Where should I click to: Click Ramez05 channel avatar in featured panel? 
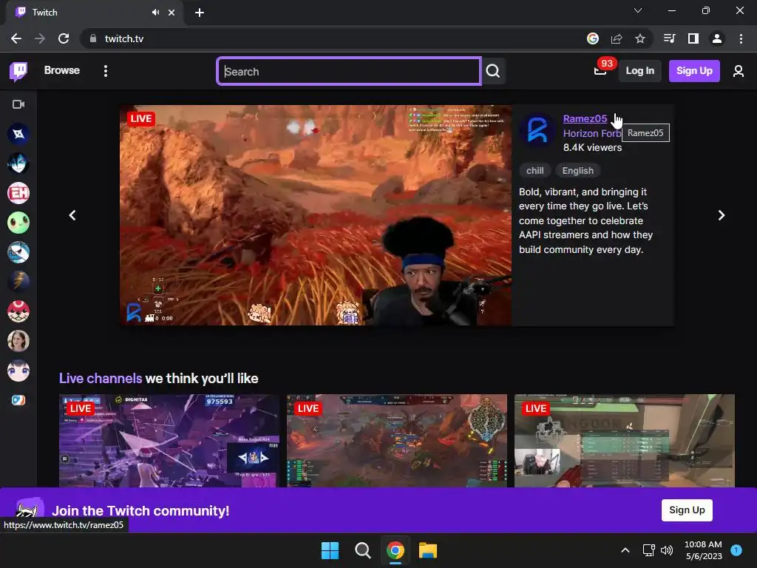(537, 130)
